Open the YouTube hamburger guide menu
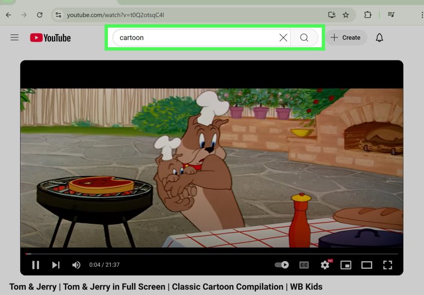This screenshot has width=424, height=295. (14, 37)
